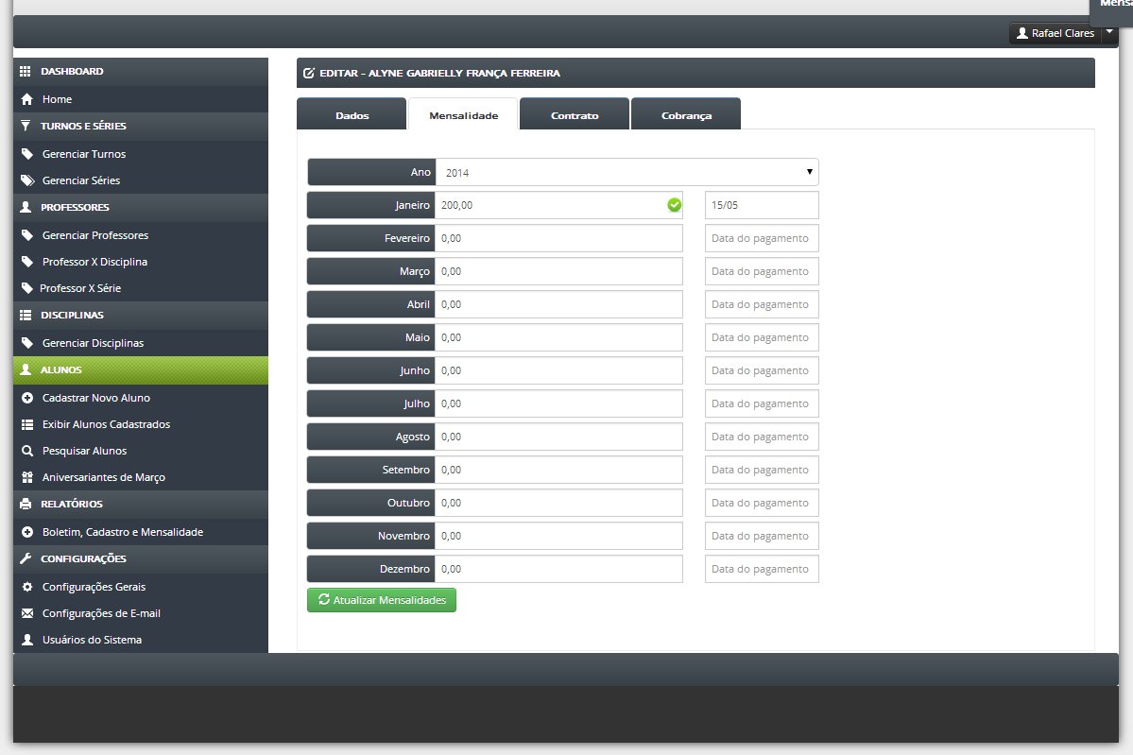Focus the Fevereiro amount field

point(558,238)
